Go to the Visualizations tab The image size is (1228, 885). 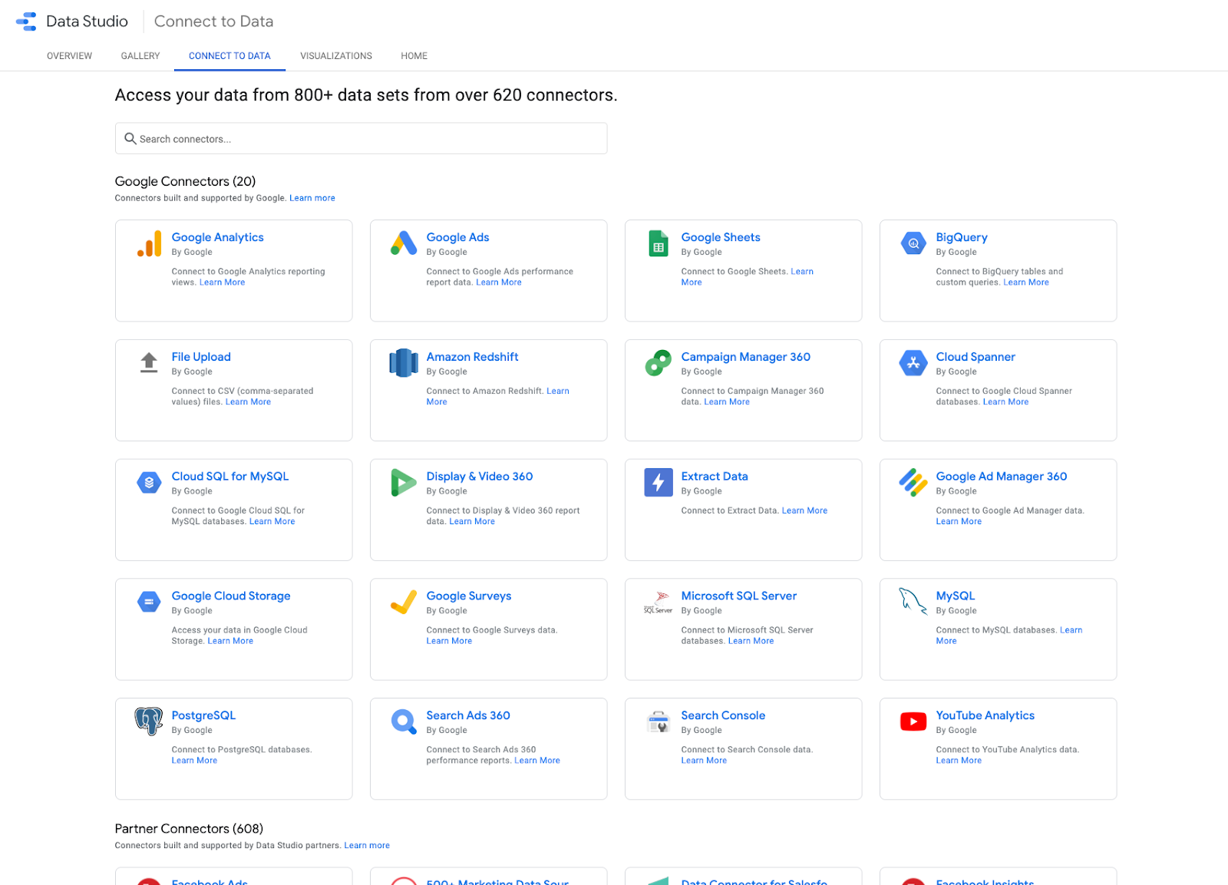(x=336, y=56)
